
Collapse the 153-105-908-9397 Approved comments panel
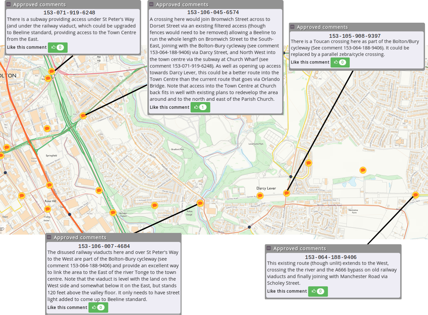[x=292, y=27]
